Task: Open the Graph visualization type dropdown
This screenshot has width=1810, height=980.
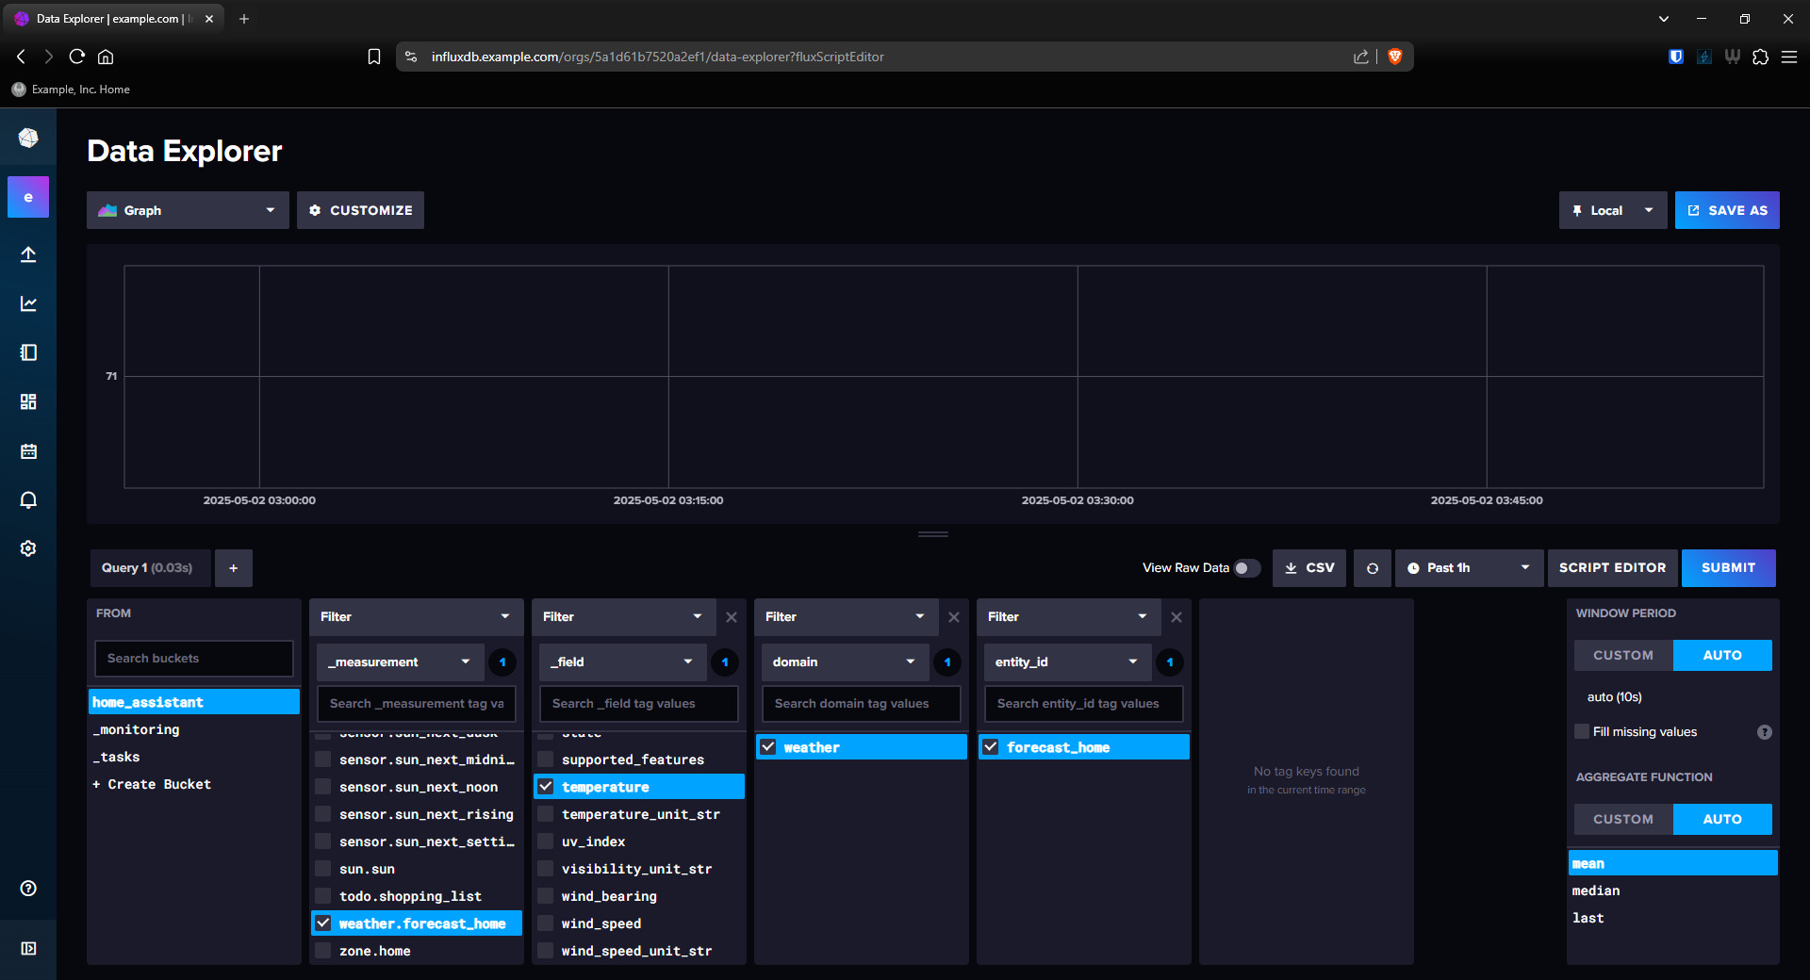Action: pyautogui.click(x=188, y=210)
